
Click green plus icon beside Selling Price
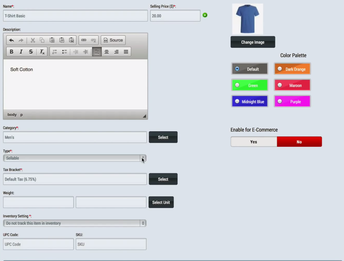coord(205,15)
